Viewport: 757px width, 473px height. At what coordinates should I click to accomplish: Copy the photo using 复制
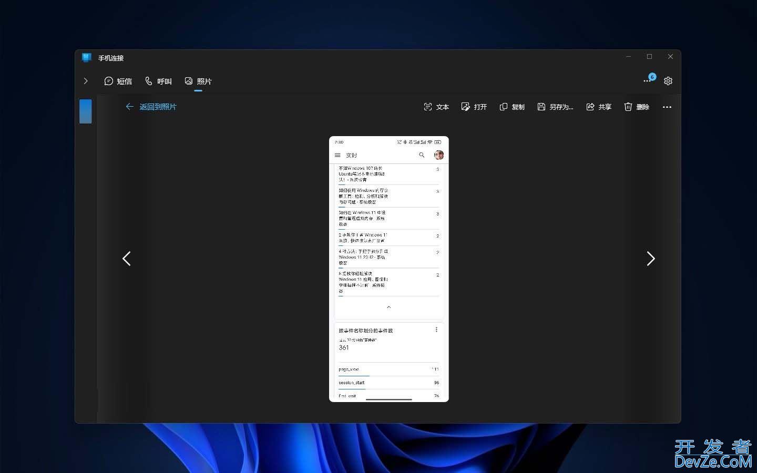[x=512, y=107]
